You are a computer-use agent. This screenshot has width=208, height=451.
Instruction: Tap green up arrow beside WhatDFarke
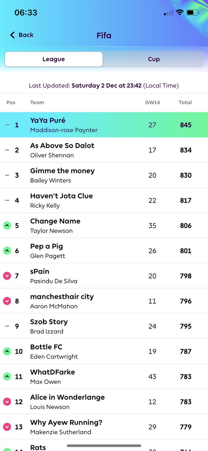pos(7,377)
